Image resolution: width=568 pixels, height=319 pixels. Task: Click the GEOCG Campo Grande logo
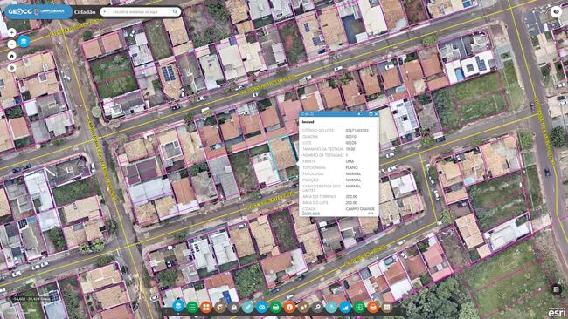click(x=38, y=12)
